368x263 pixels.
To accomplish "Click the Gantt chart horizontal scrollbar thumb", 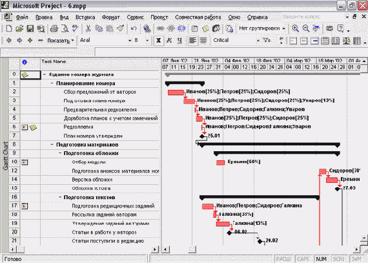I will pos(192,249).
